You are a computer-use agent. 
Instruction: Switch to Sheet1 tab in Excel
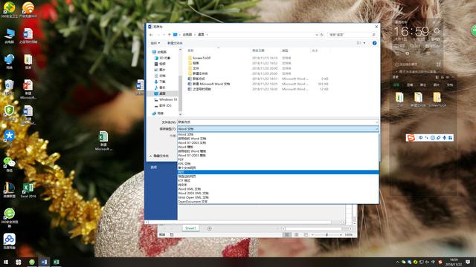(190, 228)
